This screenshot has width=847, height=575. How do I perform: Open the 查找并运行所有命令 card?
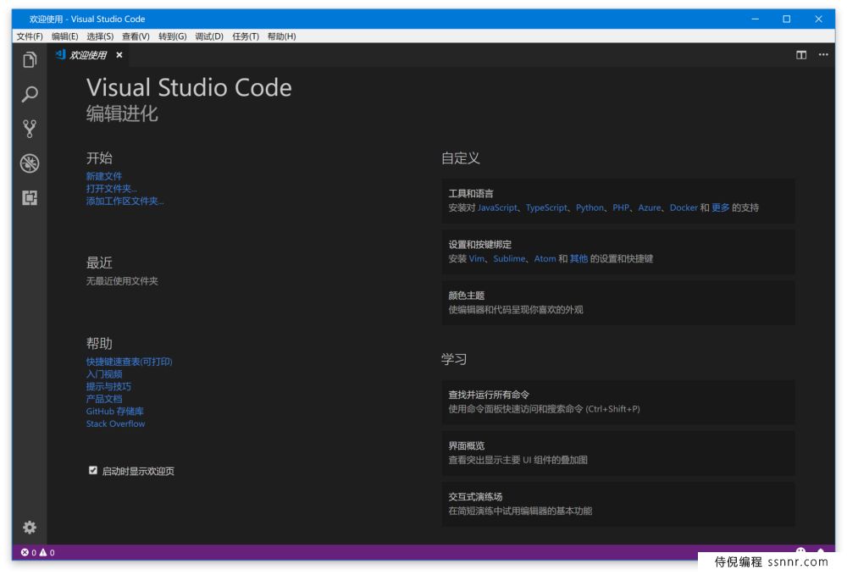[618, 401]
